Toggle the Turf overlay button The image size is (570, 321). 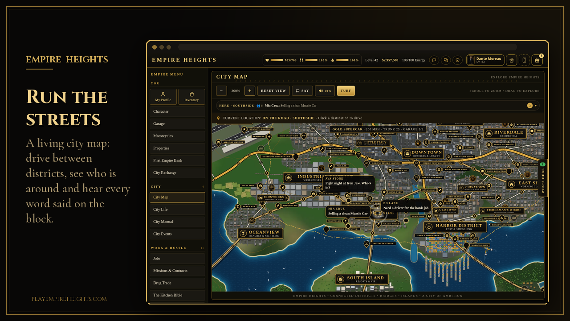pyautogui.click(x=346, y=91)
